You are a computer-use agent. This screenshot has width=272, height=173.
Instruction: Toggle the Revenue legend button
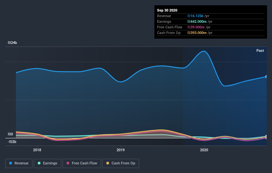coord(19,163)
